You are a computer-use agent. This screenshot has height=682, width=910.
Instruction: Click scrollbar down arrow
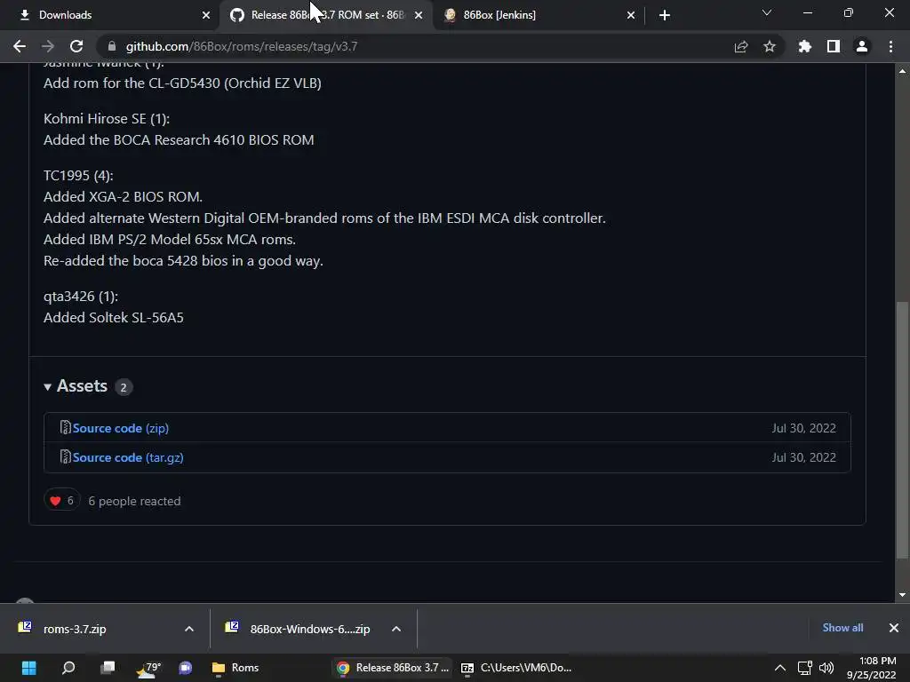point(902,595)
